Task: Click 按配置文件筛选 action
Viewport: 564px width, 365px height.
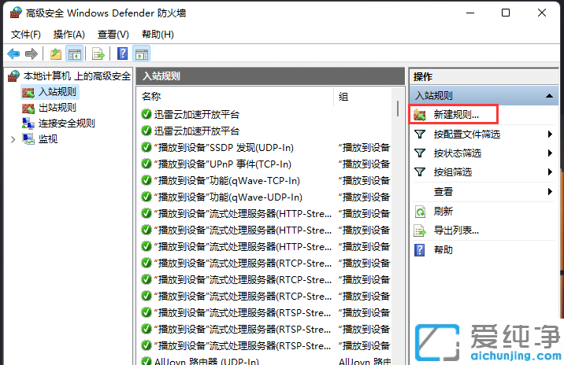Action: 467,135
